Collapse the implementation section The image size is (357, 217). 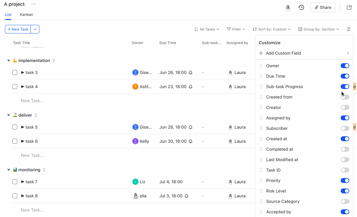point(9,60)
